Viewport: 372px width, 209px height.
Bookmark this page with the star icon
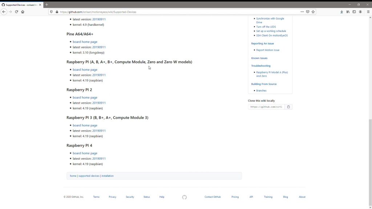click(x=313, y=12)
